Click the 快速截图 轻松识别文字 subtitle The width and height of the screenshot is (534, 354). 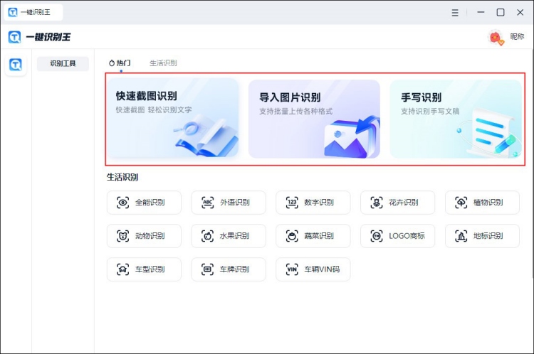pos(154,110)
